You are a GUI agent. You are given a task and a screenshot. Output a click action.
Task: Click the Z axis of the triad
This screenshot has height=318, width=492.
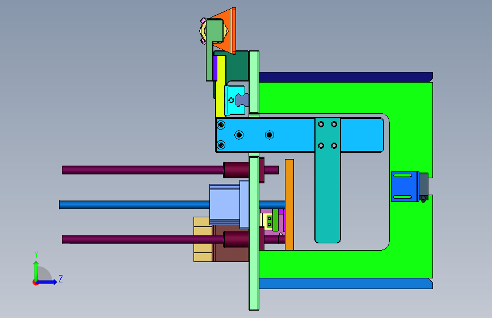[x=49, y=282]
